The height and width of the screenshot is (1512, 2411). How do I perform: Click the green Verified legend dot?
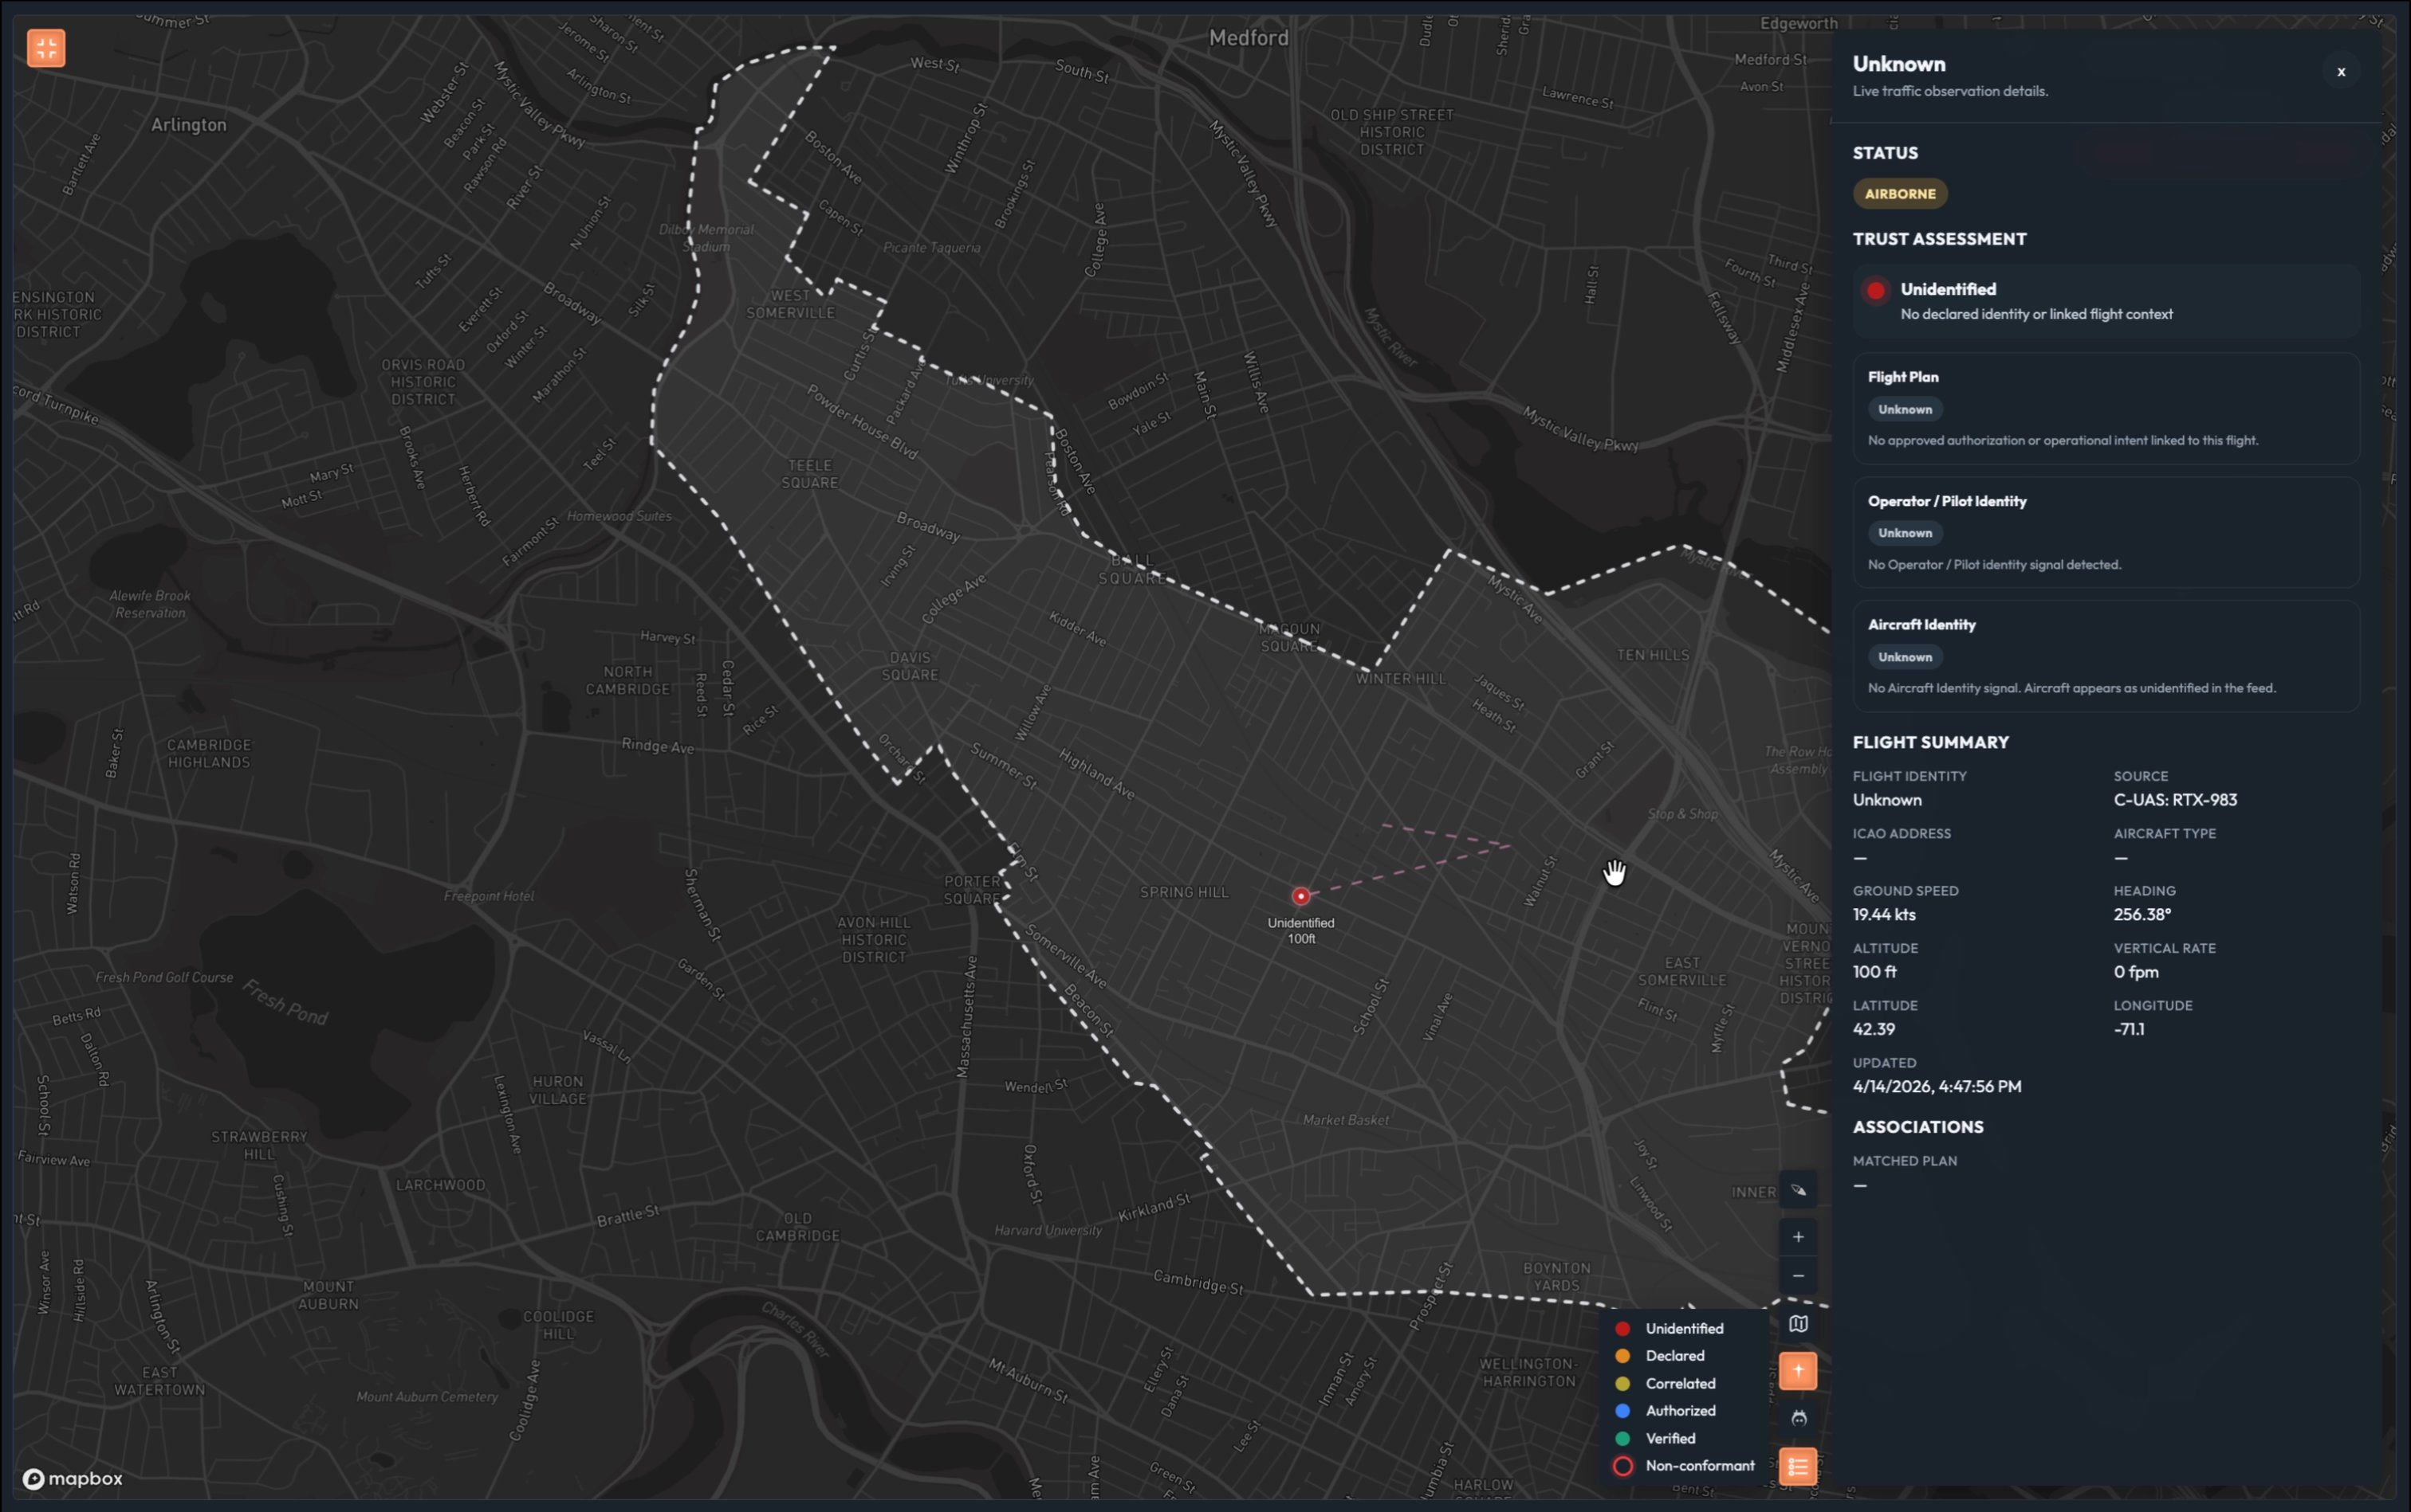1622,1439
